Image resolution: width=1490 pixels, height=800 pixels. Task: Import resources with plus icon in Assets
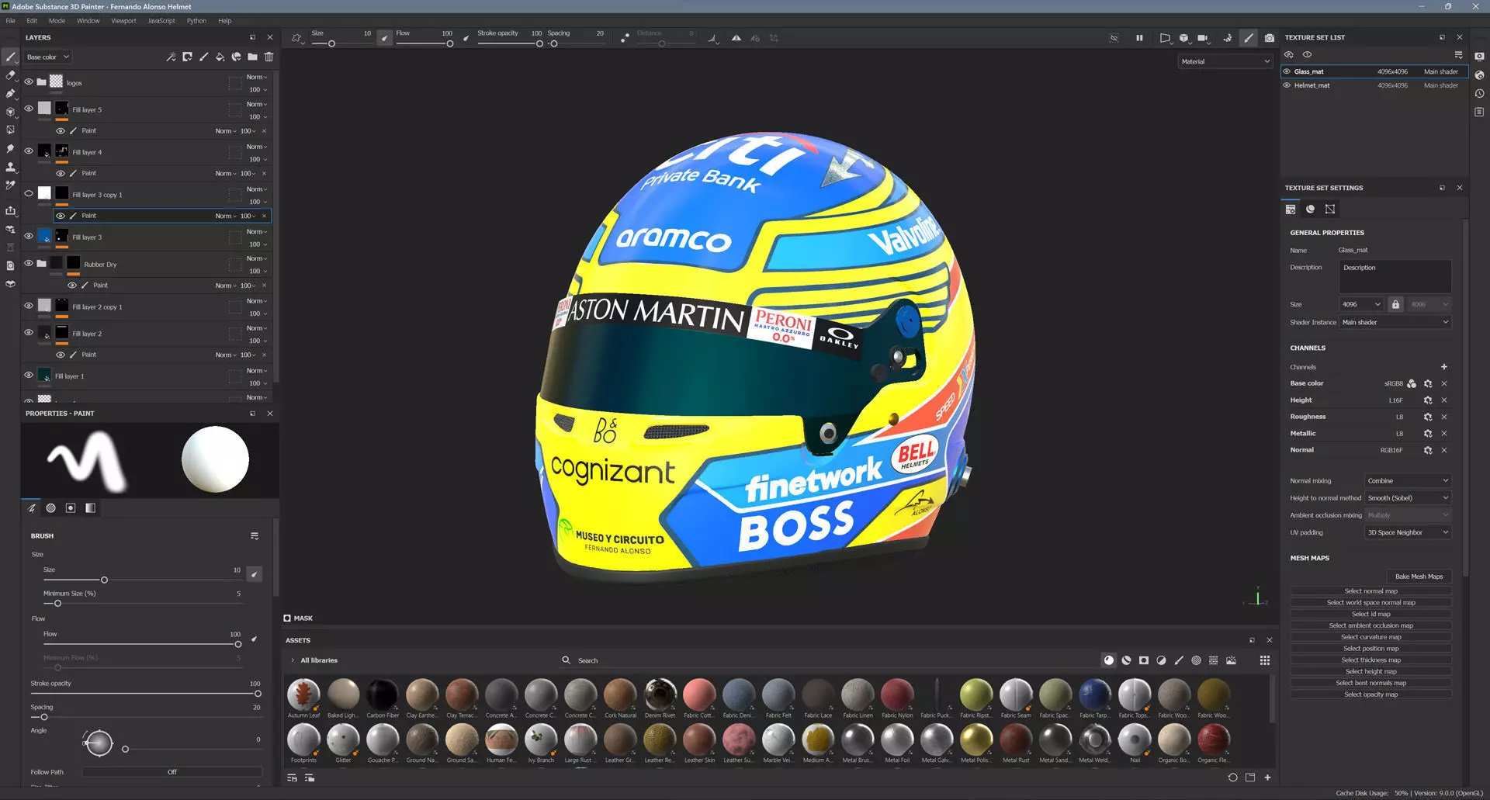pos(1267,777)
